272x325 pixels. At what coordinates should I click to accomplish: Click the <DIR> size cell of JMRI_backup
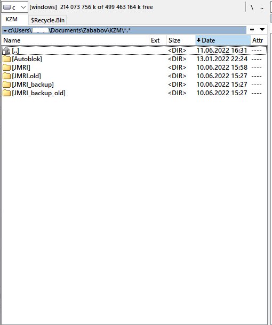tap(177, 85)
